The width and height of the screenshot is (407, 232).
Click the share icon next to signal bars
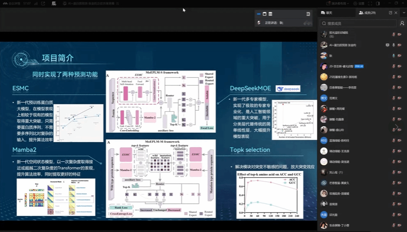[43, 3]
